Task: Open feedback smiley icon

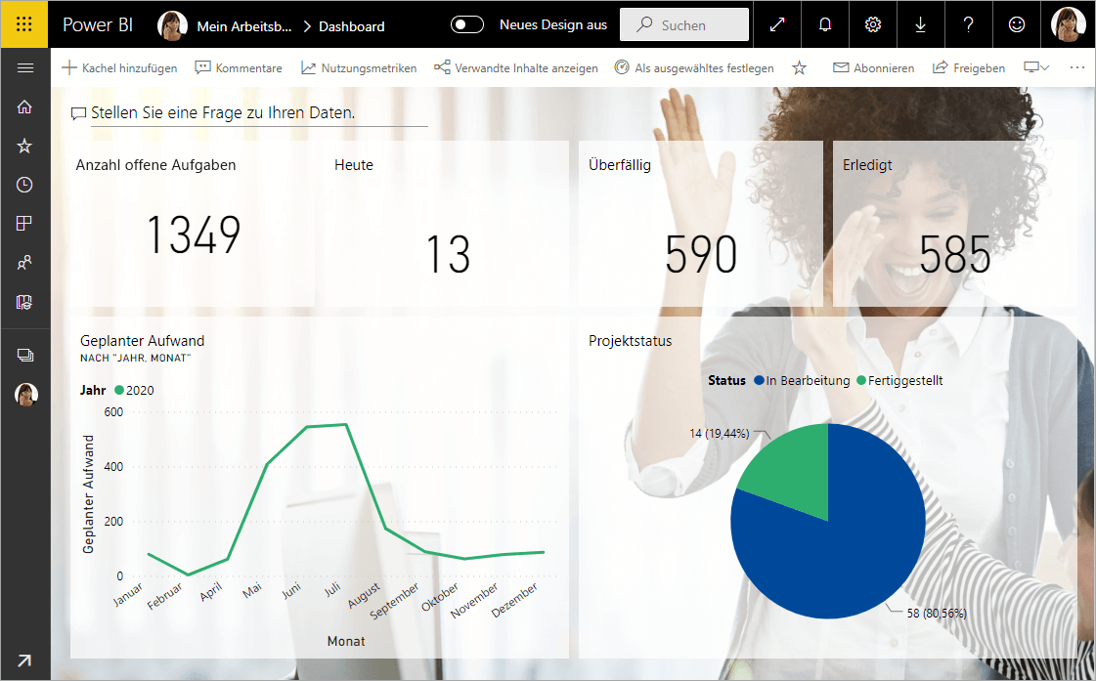Action: (x=1016, y=24)
